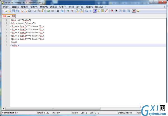Open the Replace dialog icon
168x116 pixels.
click(x=62, y=11)
